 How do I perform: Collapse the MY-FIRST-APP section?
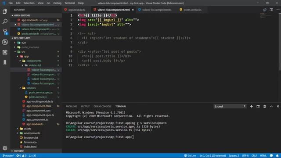point(36,38)
